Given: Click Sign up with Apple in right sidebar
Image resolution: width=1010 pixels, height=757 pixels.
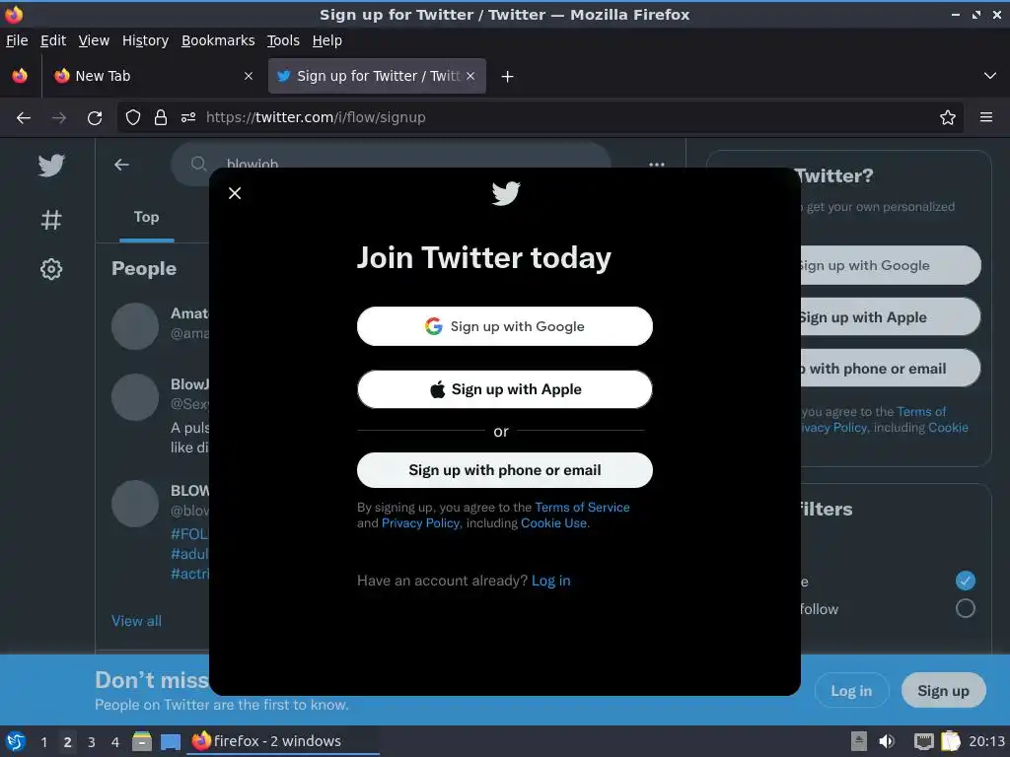Looking at the screenshot, I should point(891,316).
